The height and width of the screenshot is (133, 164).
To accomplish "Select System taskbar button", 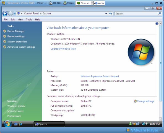I will pyautogui.click(x=49, y=124).
